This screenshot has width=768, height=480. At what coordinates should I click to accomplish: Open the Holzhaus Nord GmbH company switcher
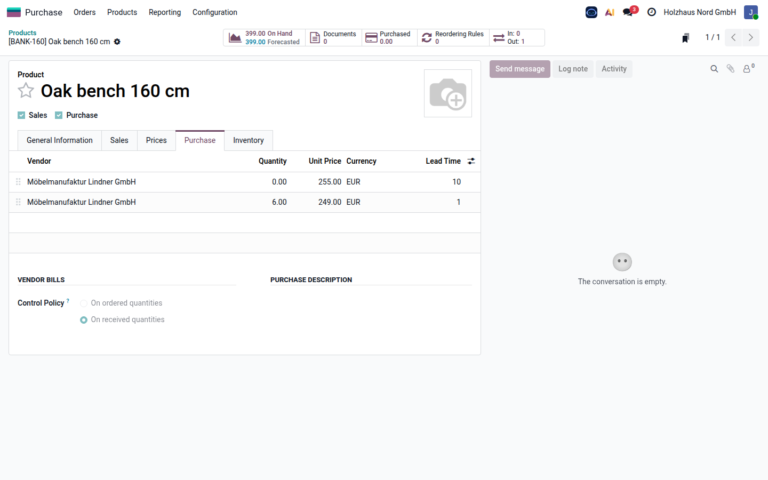point(700,12)
